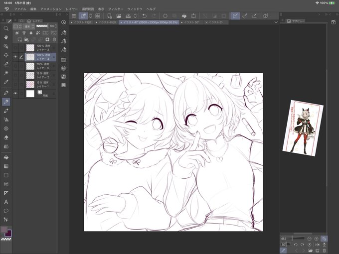The image size is (339, 254).
Task: Select the Ruler tool
Action: (6, 193)
